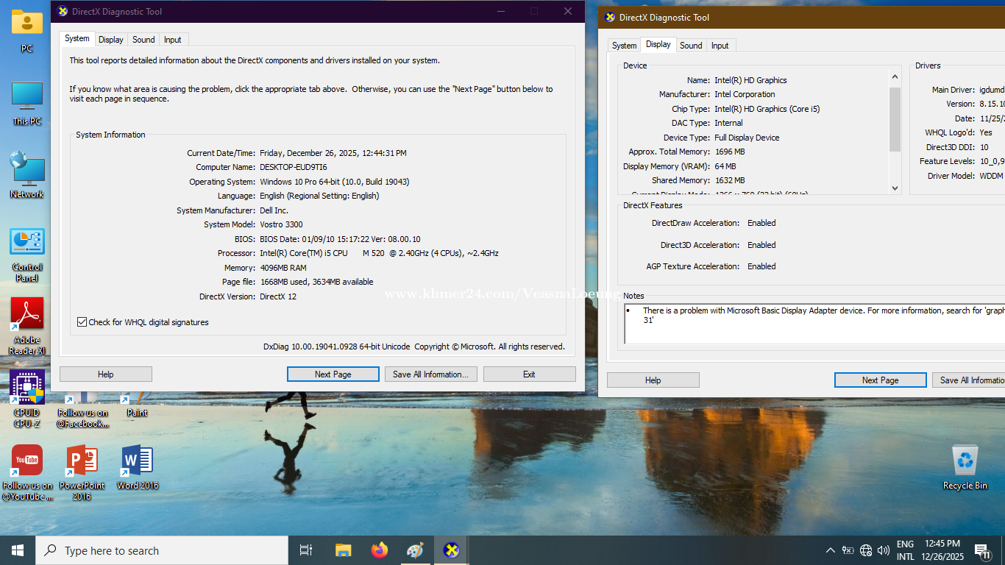Open the volume control in system tray
Screen dimensions: 1005x565
(x=884, y=550)
